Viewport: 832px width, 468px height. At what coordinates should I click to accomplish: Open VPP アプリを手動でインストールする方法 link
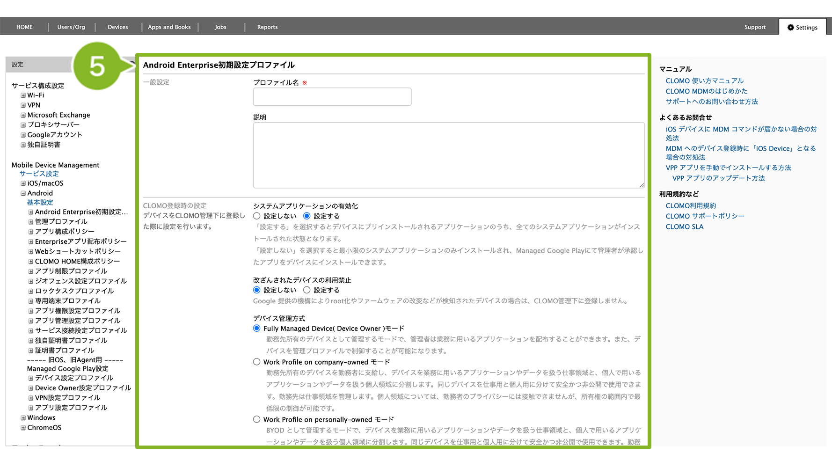pyautogui.click(x=728, y=168)
